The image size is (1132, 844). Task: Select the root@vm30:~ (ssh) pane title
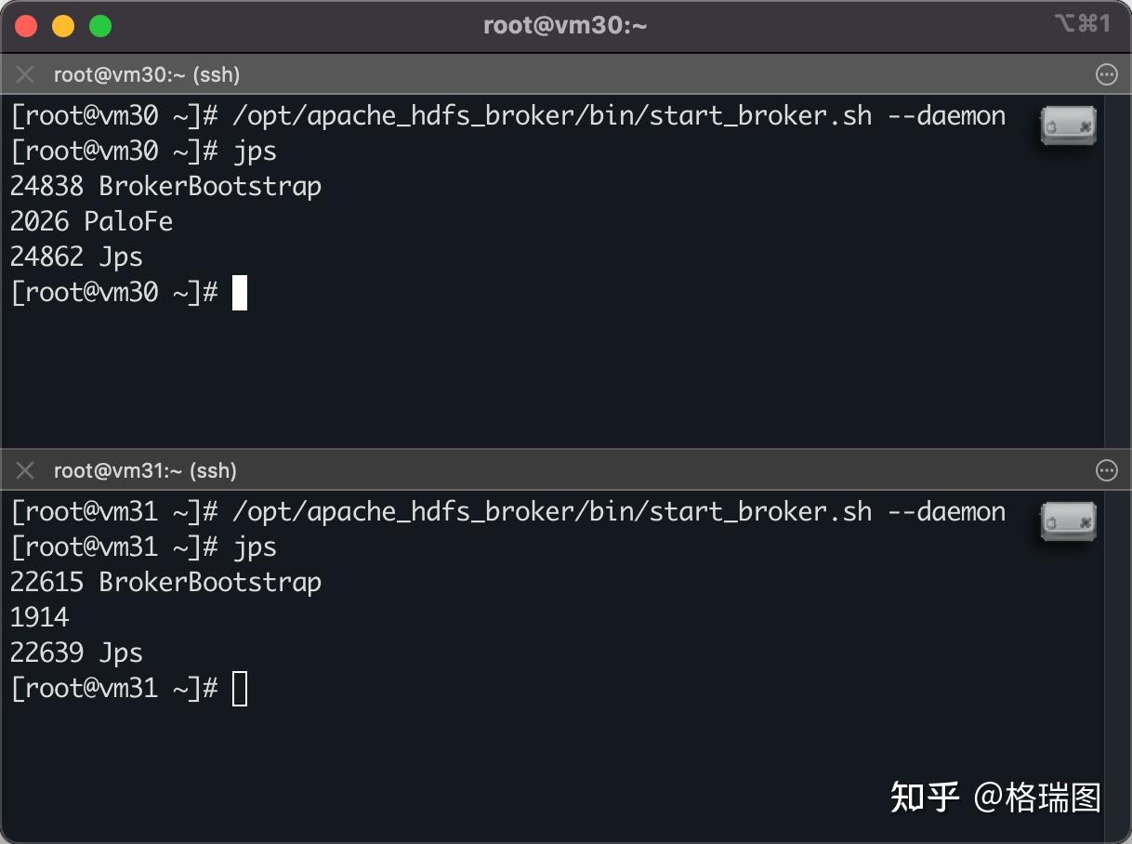click(x=147, y=75)
